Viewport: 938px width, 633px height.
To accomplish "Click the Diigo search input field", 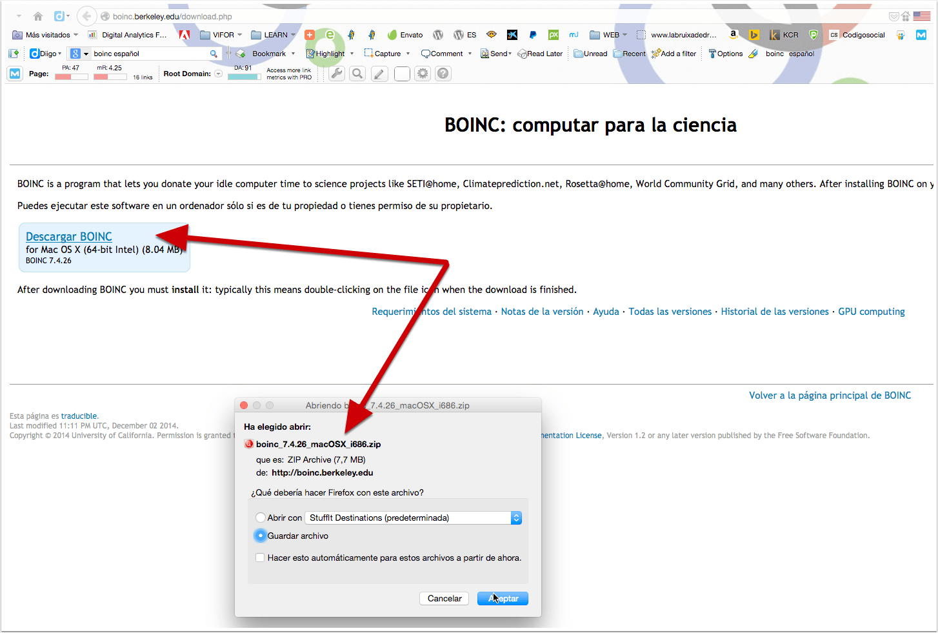I will (x=150, y=54).
